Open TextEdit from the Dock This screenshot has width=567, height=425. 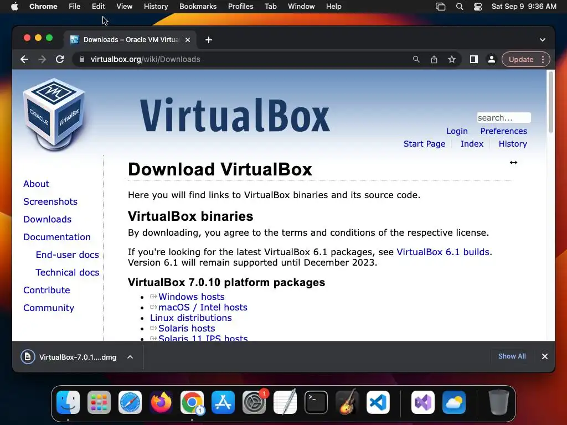pos(285,402)
